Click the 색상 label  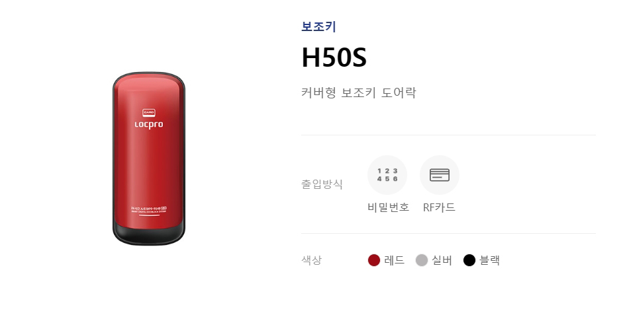[x=312, y=260]
